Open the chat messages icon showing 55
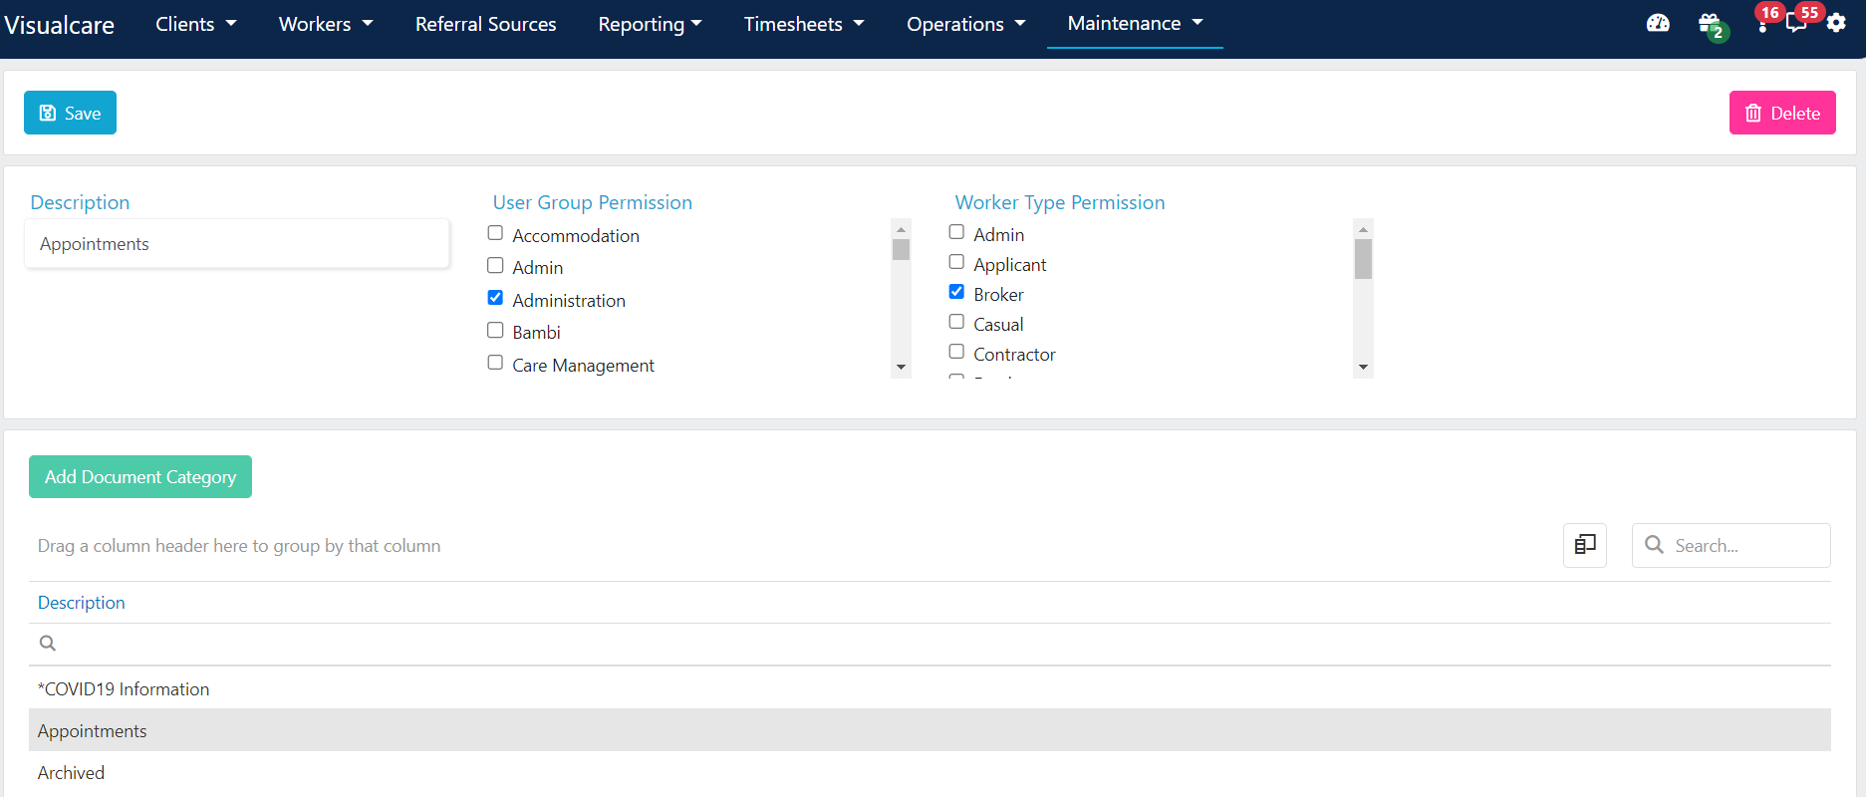 click(1798, 21)
